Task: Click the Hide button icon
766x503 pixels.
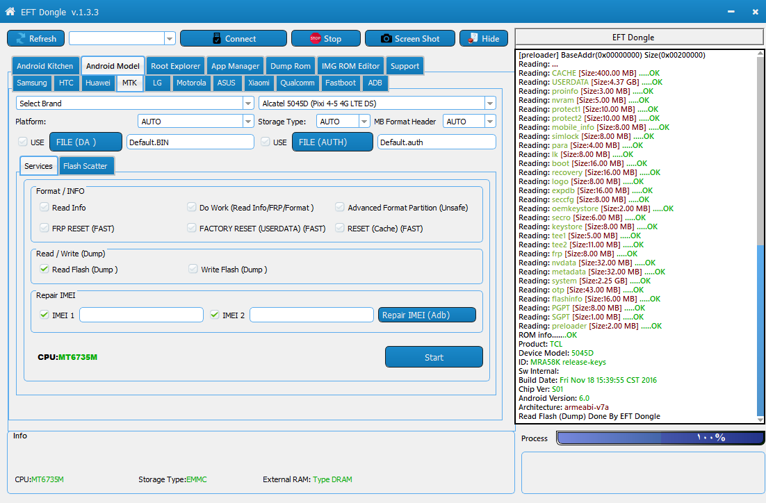Action: coord(473,39)
